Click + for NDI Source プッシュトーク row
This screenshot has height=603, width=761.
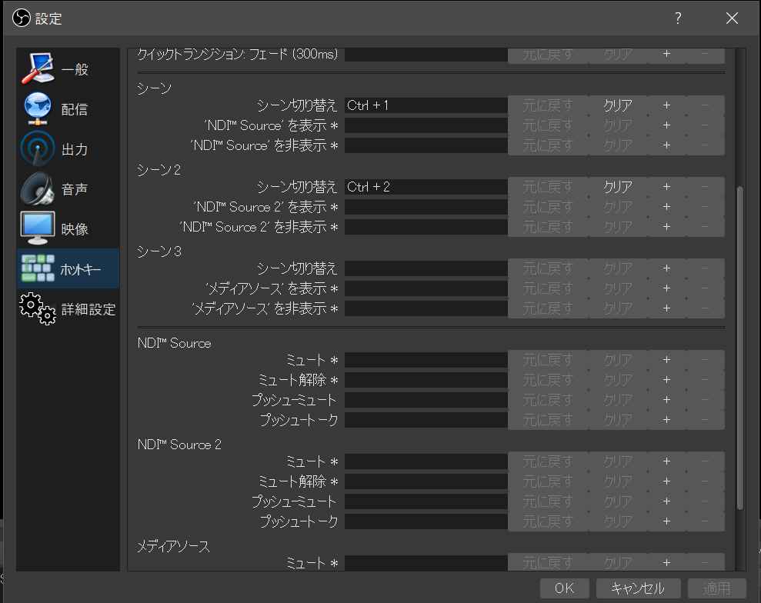point(666,420)
